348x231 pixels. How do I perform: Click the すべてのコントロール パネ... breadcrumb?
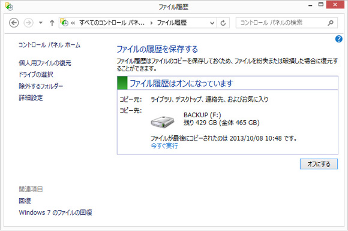pyautogui.click(x=112, y=23)
